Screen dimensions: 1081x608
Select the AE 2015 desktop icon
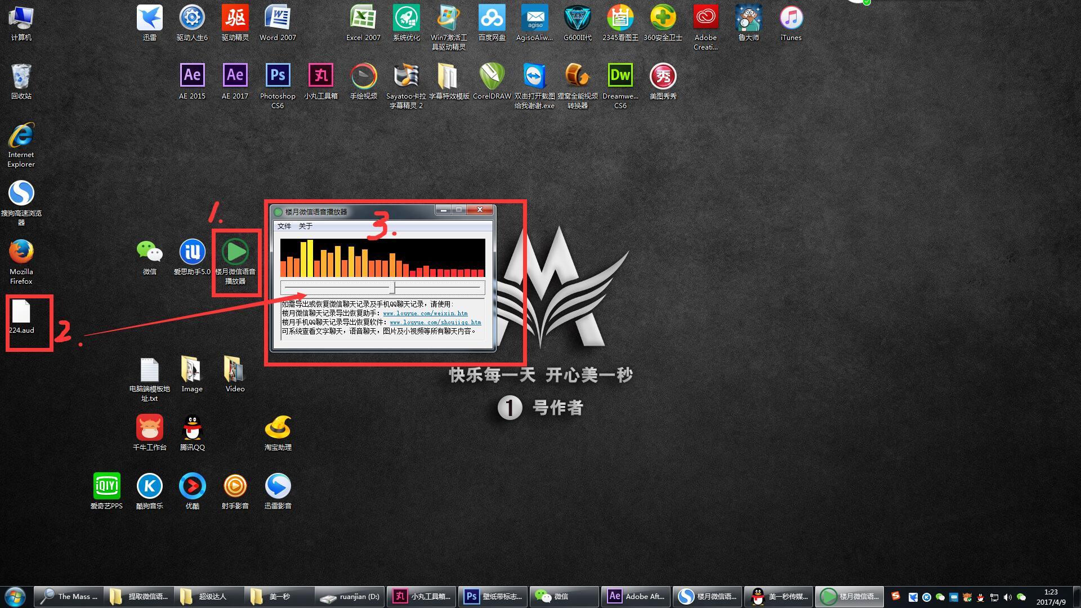point(192,82)
